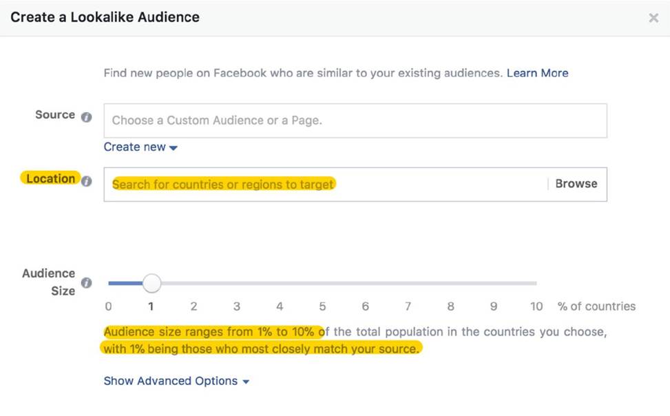Open the Create new dropdown

[140, 147]
